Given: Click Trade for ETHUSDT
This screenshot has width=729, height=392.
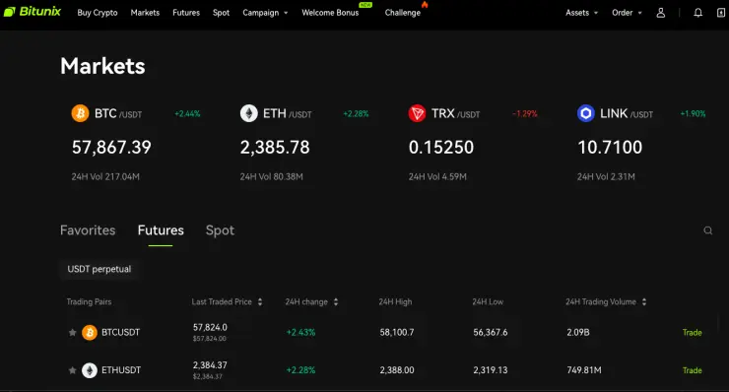Looking at the screenshot, I should point(692,370).
